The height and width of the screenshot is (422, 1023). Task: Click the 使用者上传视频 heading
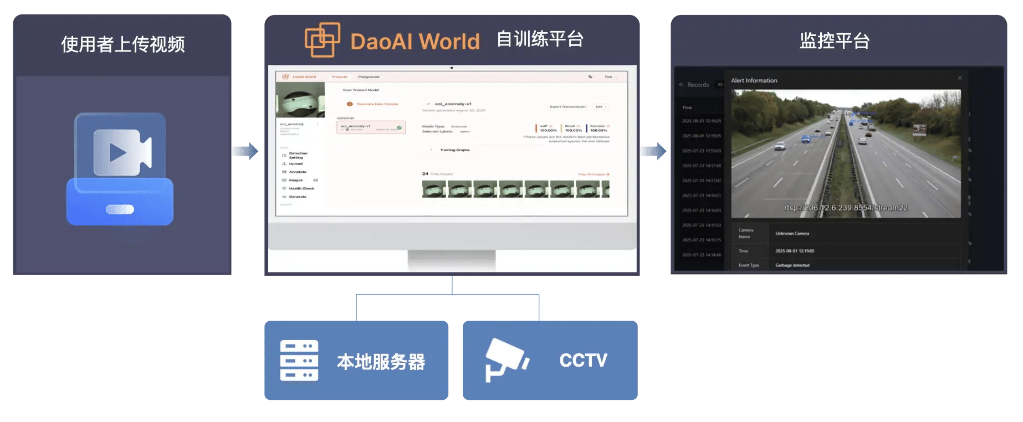[122, 44]
